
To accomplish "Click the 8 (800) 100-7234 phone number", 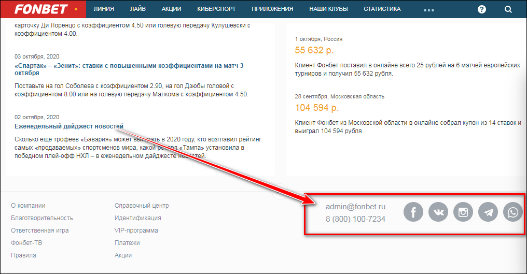I will (x=355, y=219).
